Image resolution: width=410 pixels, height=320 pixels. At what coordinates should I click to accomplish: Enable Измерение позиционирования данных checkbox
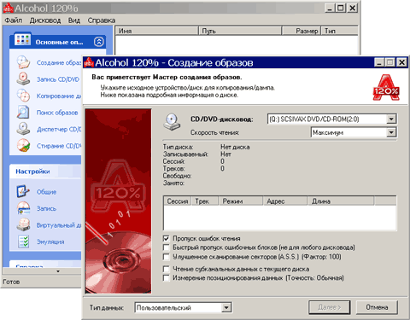(167, 278)
